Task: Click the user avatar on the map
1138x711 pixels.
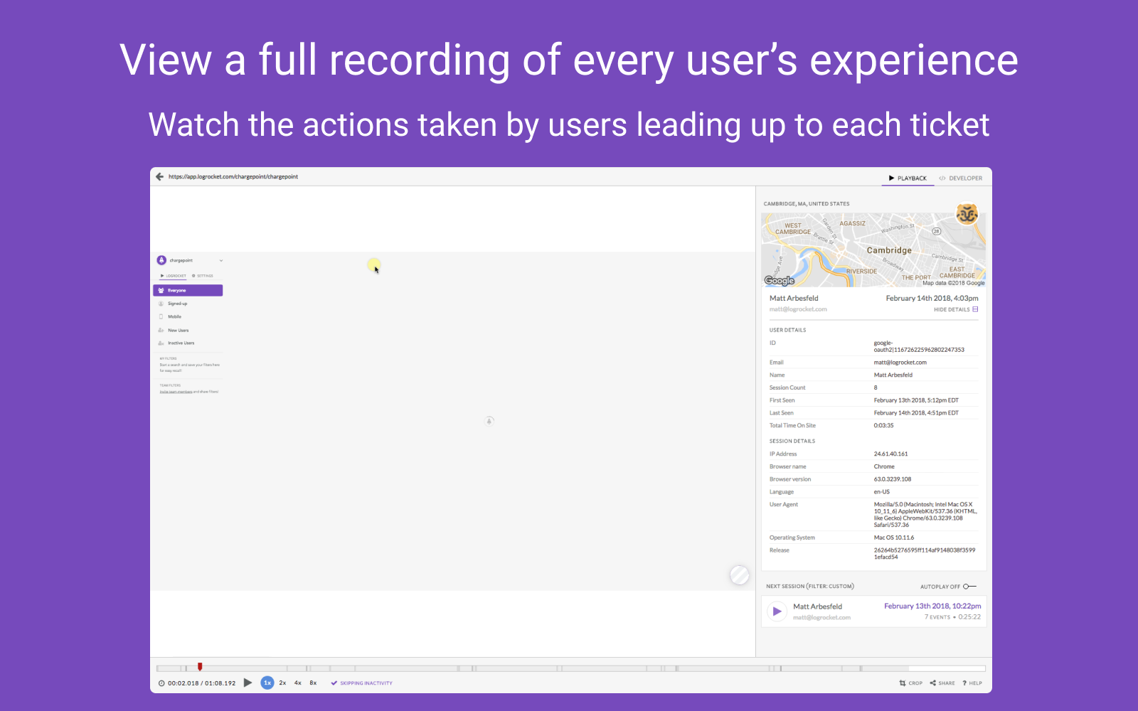Action: 967,214
